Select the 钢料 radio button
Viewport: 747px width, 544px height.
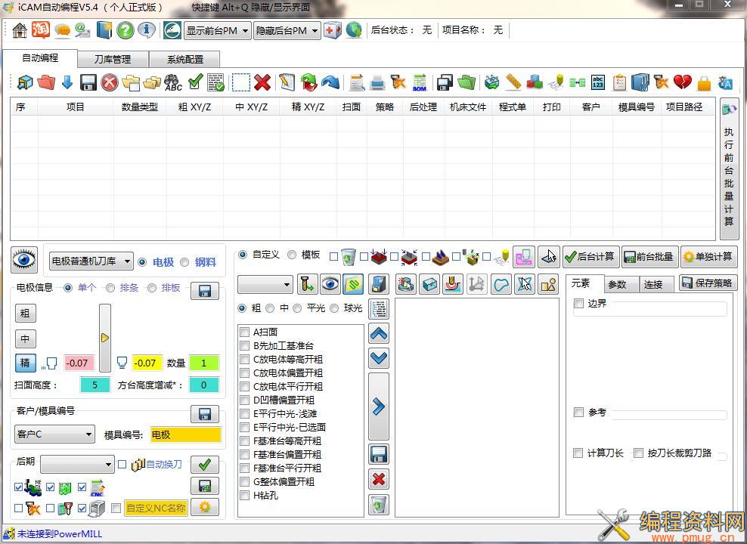pyautogui.click(x=184, y=262)
